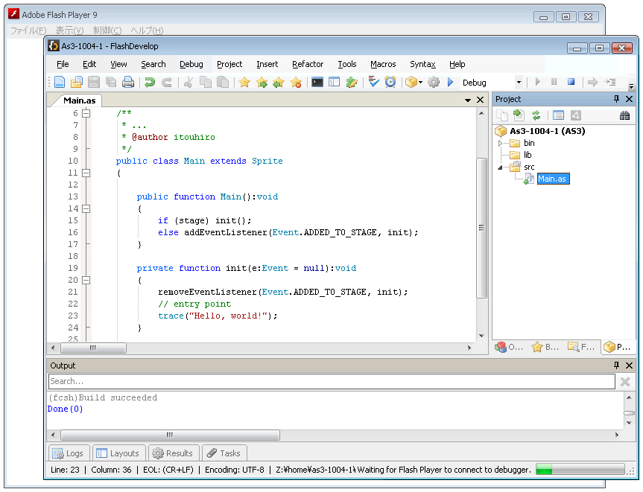
Task: Expand the bin folder in Project tree
Action: point(500,143)
